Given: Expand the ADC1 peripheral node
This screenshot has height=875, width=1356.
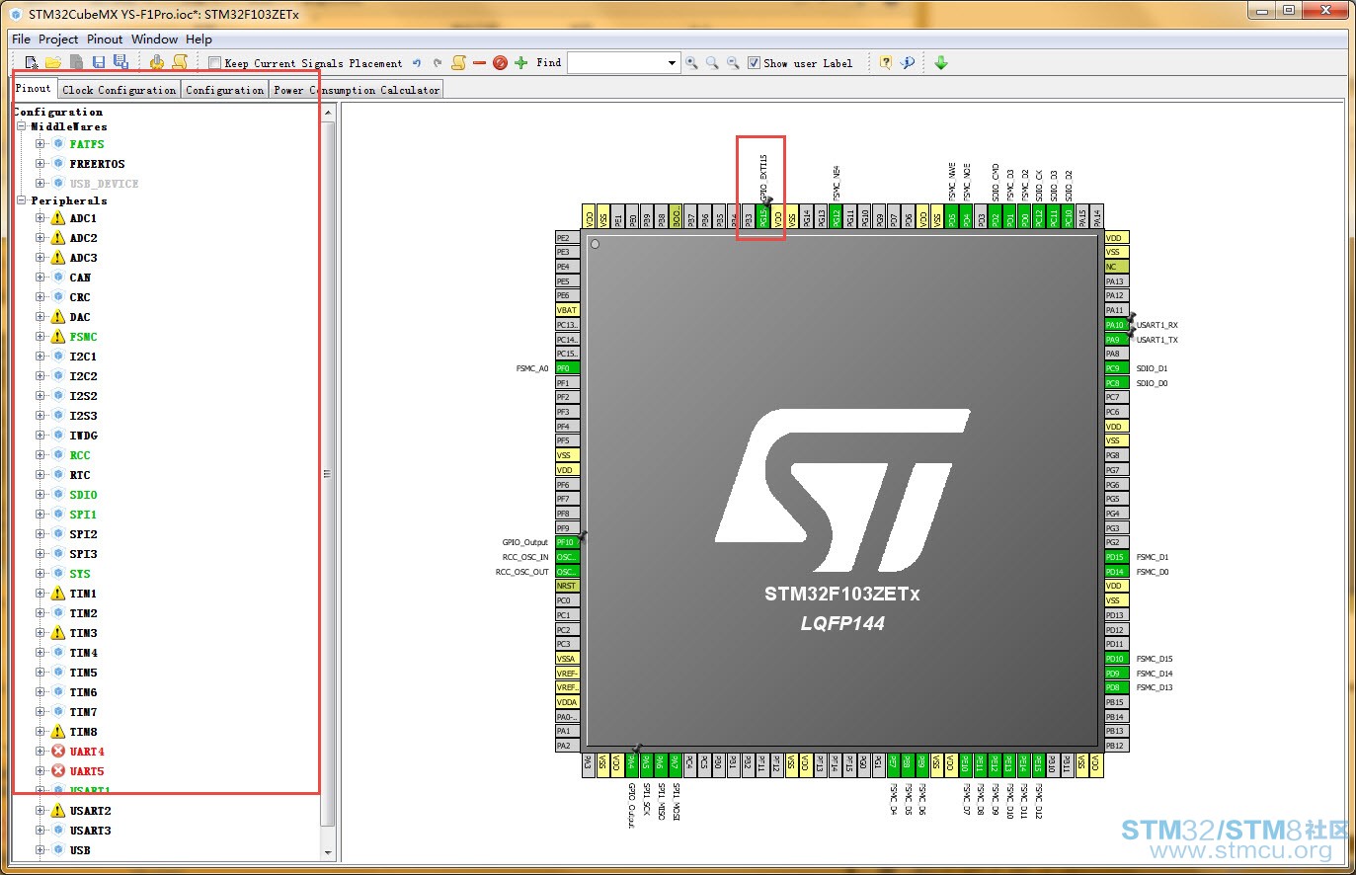Looking at the screenshot, I should 40,218.
